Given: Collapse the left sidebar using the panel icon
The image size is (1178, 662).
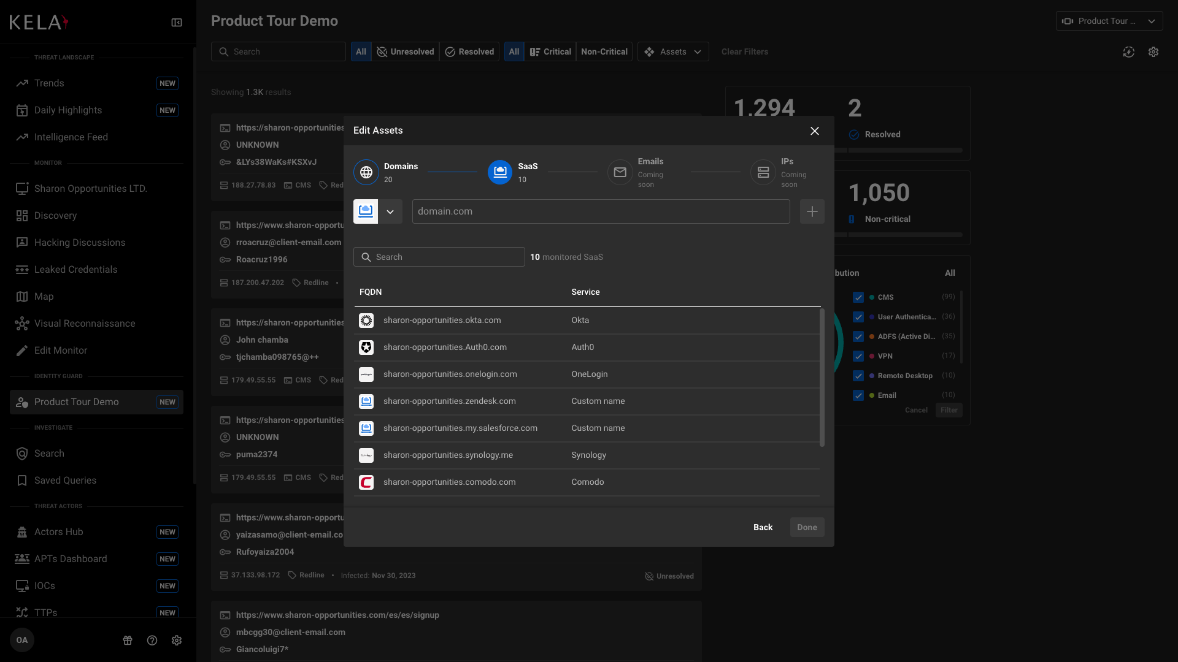Looking at the screenshot, I should pyautogui.click(x=176, y=22).
